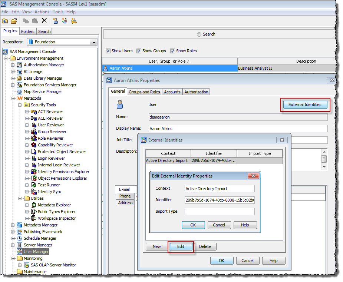The image size is (343, 282).
Task: Select the ACE Reviewer icon
Action: point(34,118)
